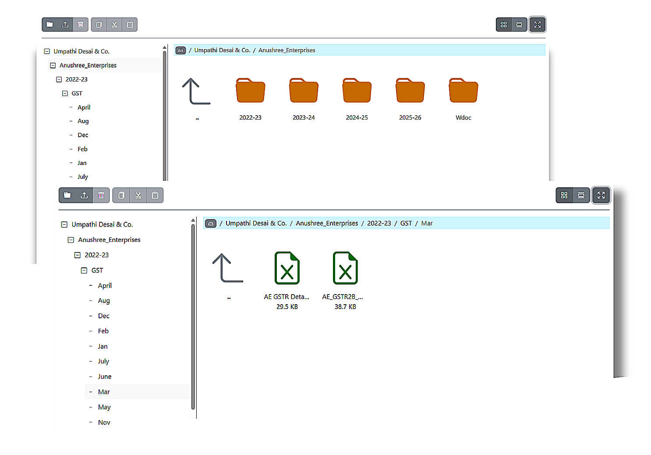
Task: Switch to grid view layout
Action: click(504, 25)
